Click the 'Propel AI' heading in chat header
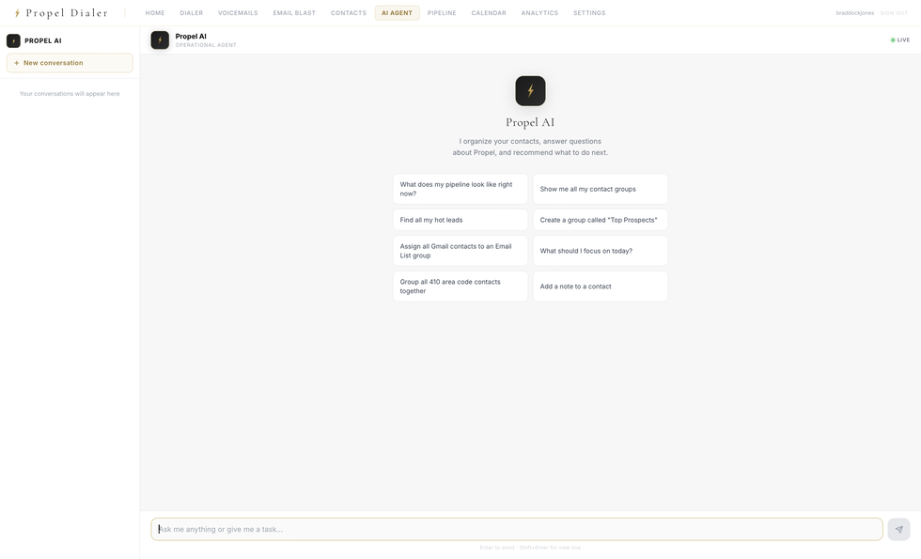The image size is (921, 559). (191, 37)
